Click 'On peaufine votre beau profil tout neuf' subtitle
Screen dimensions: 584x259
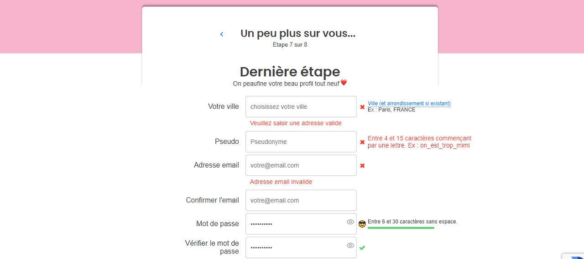point(286,84)
